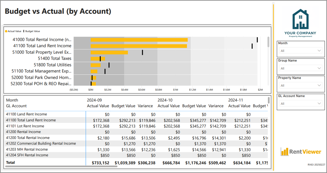Select the 41204 SFH Rental Income row
The image size is (327, 173).
136,155
